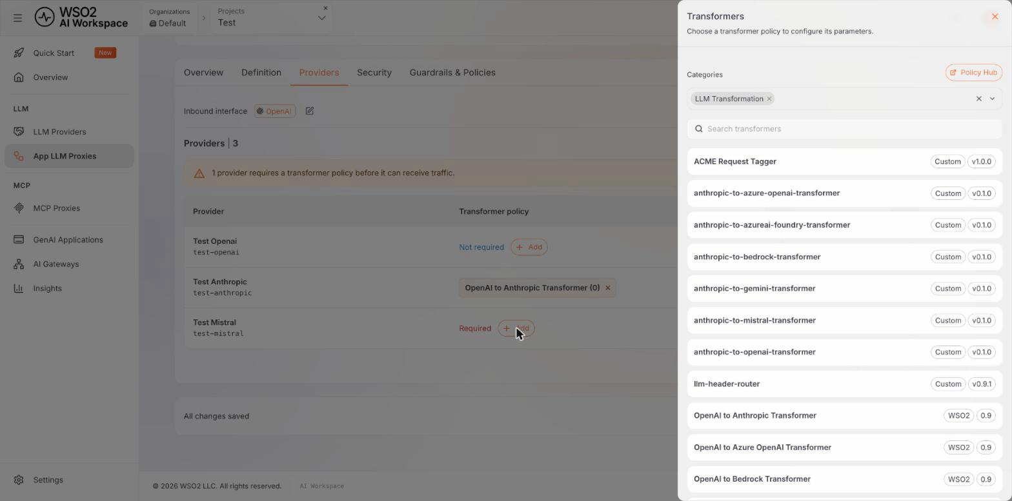Remove the LLM Transformation category tag
The width and height of the screenshot is (1012, 501).
(769, 99)
